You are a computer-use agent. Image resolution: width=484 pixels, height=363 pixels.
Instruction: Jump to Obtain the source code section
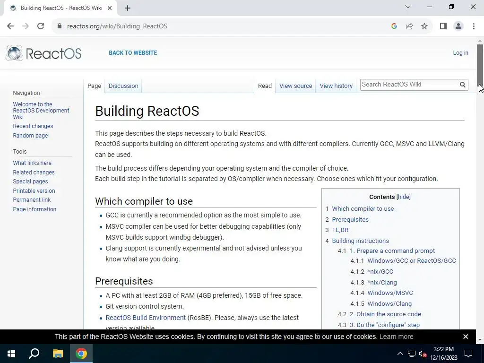point(385,314)
